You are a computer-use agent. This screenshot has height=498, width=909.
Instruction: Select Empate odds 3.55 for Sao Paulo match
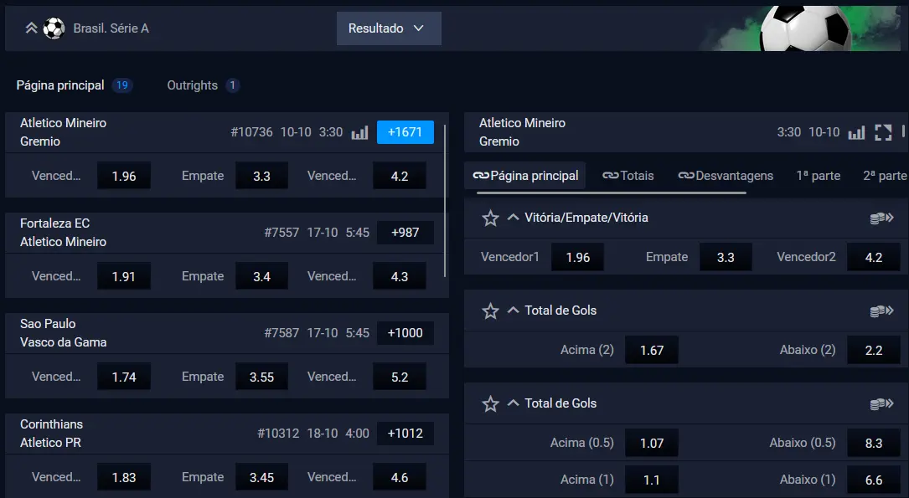(x=261, y=377)
